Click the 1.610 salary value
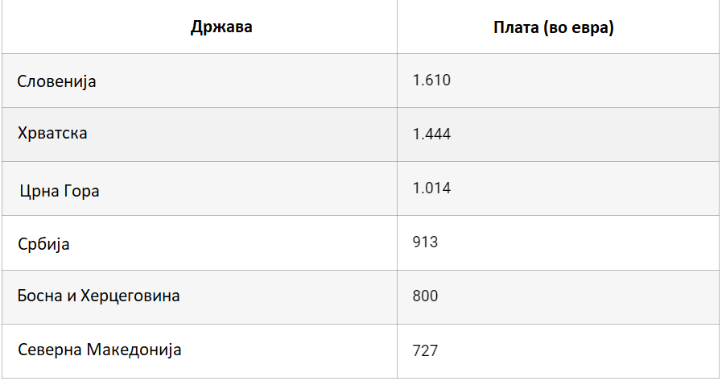Image resolution: width=722 pixels, height=381 pixels. [431, 81]
